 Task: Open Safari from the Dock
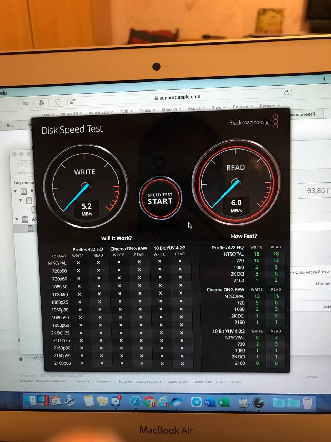(136, 402)
